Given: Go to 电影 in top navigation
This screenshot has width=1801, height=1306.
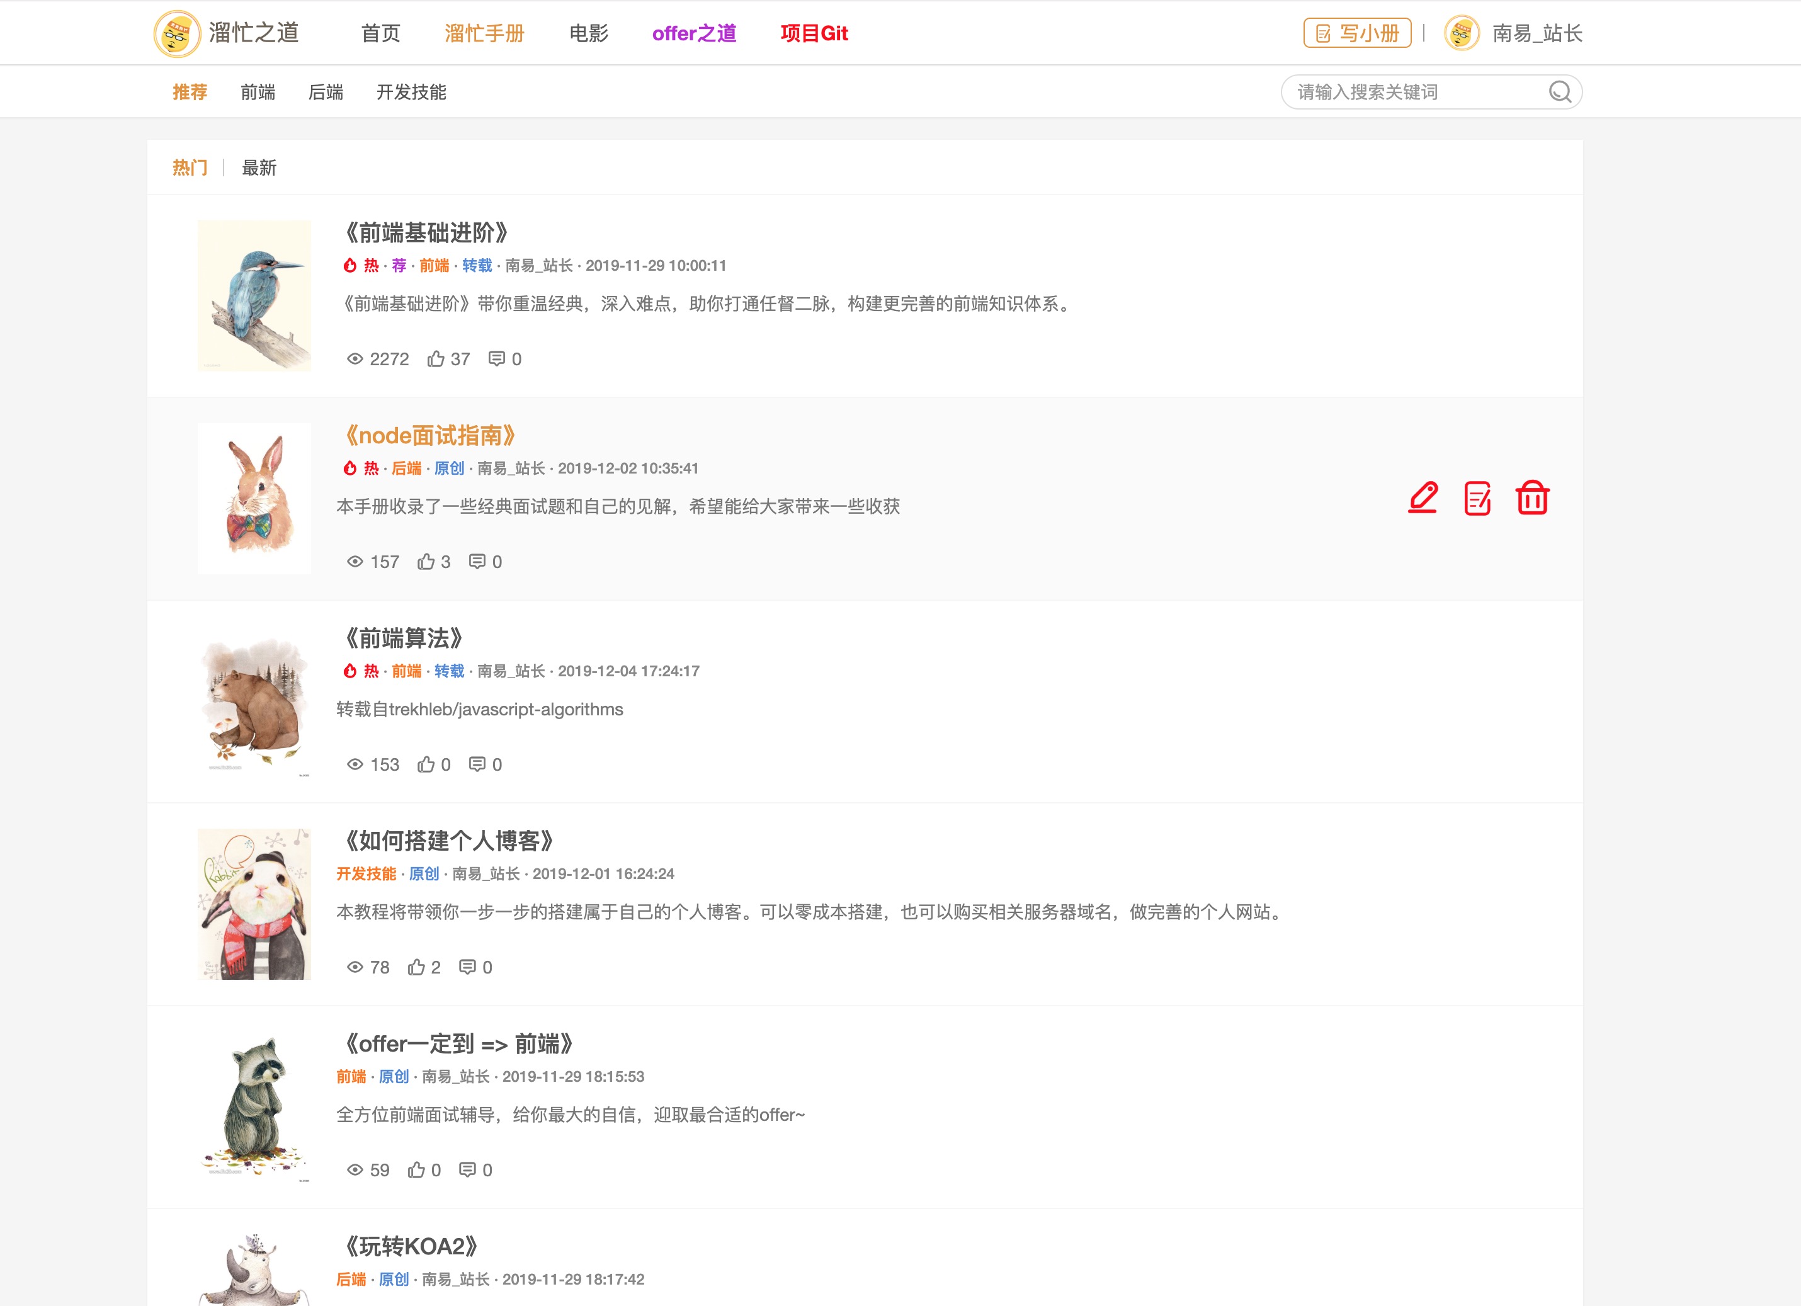Looking at the screenshot, I should pyautogui.click(x=588, y=33).
